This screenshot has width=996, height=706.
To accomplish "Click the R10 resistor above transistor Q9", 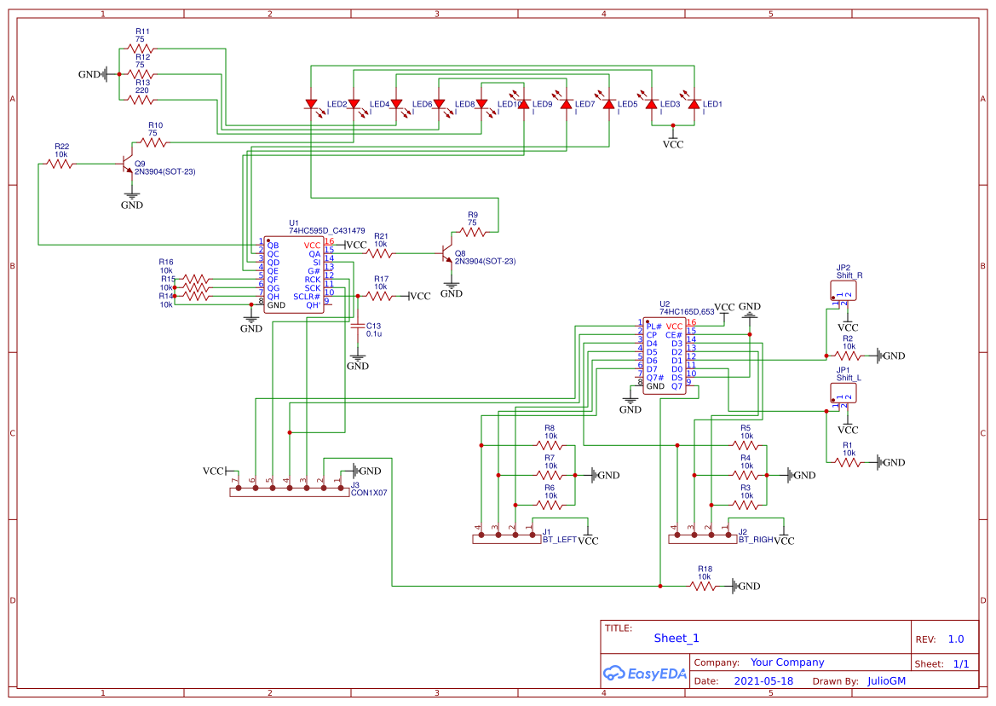I will 153,142.
